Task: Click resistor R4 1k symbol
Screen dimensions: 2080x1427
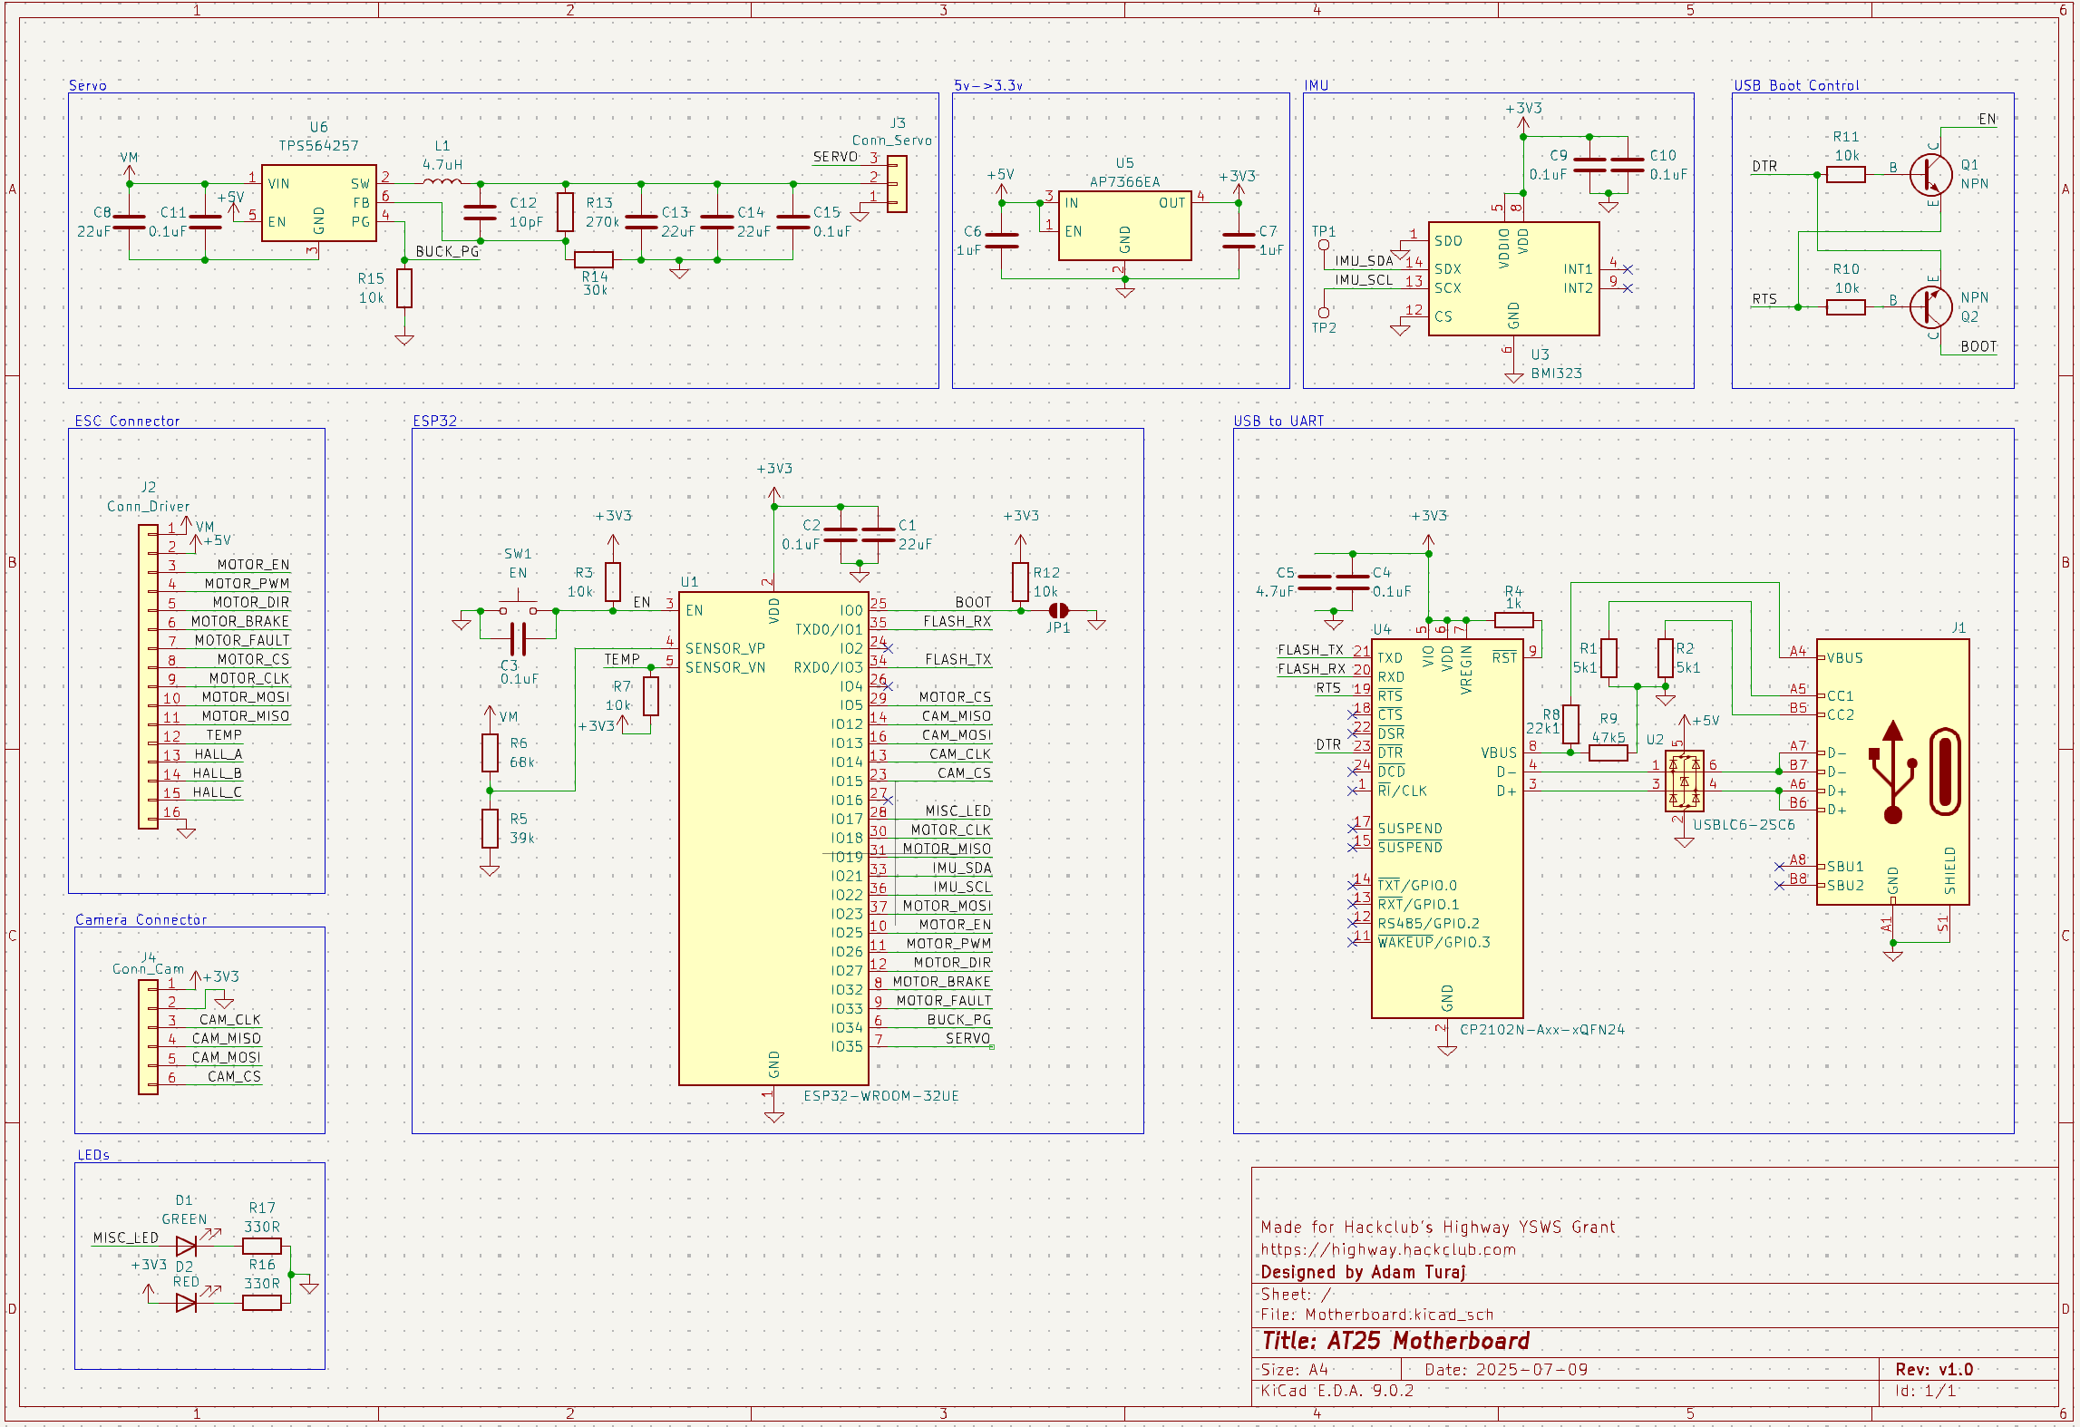Action: tap(1513, 620)
